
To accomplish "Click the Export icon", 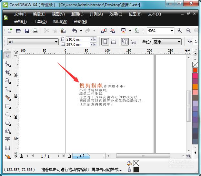I will point(112,31).
